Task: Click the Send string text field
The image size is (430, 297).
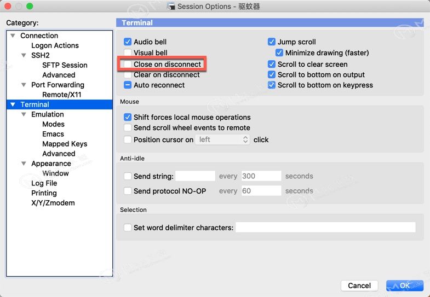Action: [x=195, y=176]
